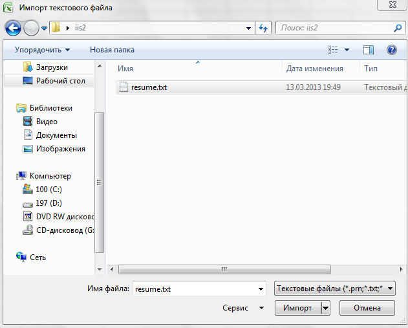Click the Сеть network icon
This screenshot has height=328, width=408.
21,257
